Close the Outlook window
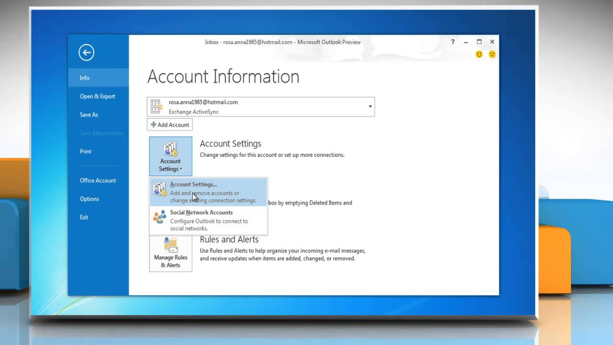This screenshot has height=345, width=613. (492, 42)
